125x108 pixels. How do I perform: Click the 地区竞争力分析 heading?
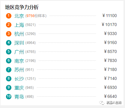tap(22, 7)
